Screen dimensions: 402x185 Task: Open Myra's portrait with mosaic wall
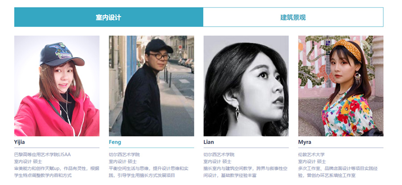341,86
